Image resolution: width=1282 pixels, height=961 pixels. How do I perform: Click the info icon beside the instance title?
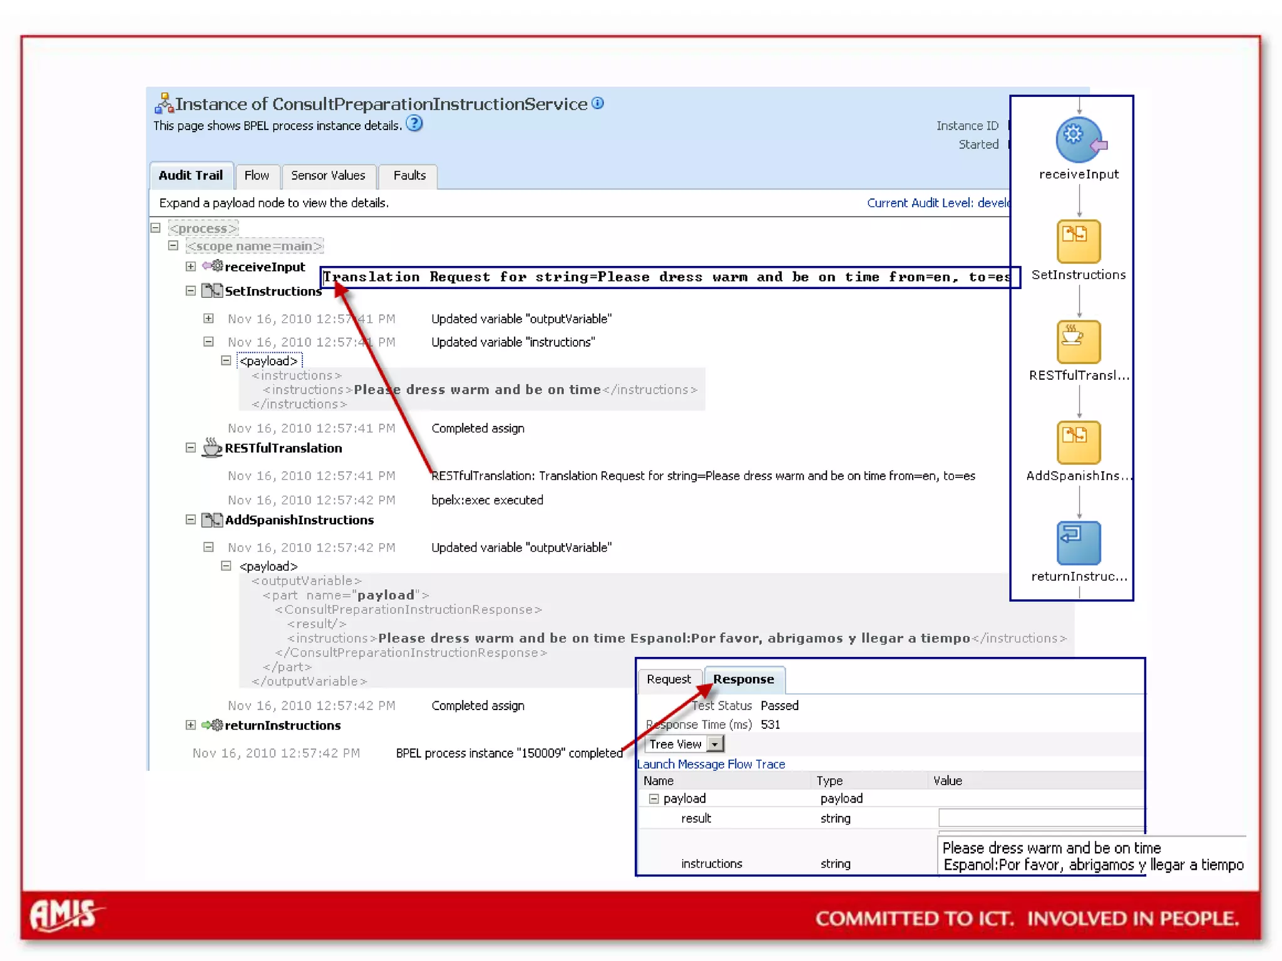[x=598, y=103]
